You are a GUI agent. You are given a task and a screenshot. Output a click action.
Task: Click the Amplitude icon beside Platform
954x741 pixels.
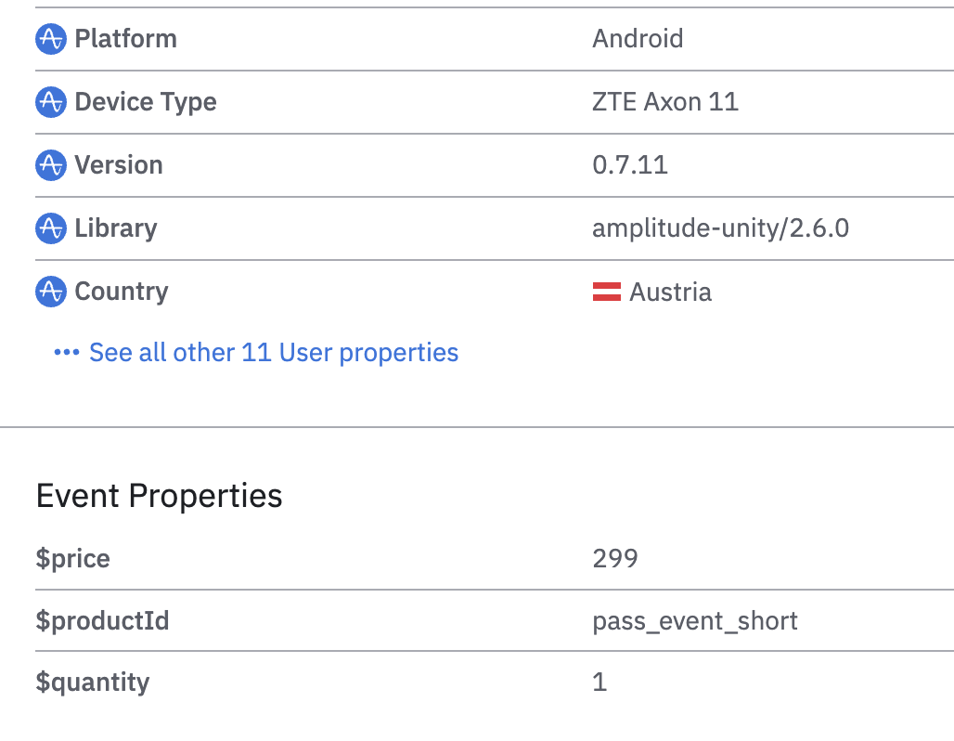pos(50,39)
